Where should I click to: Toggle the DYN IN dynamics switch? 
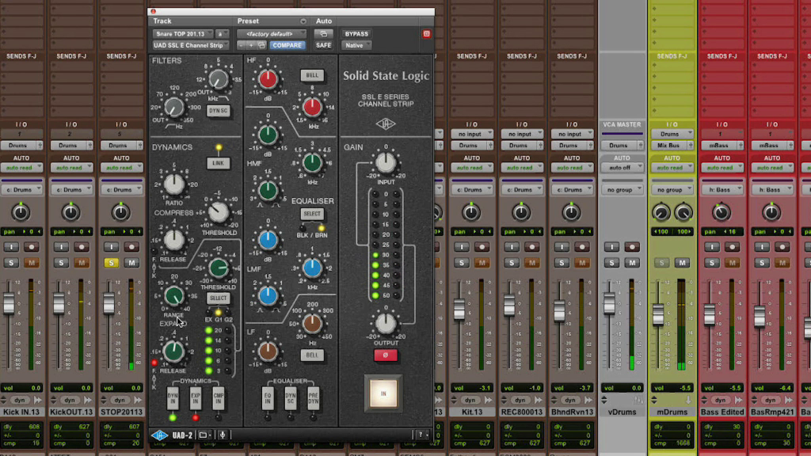(173, 399)
